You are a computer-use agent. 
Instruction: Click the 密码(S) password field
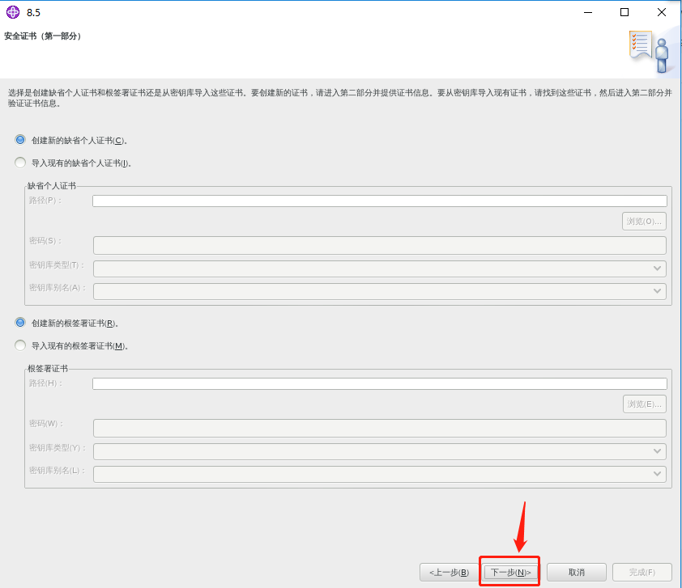click(380, 245)
